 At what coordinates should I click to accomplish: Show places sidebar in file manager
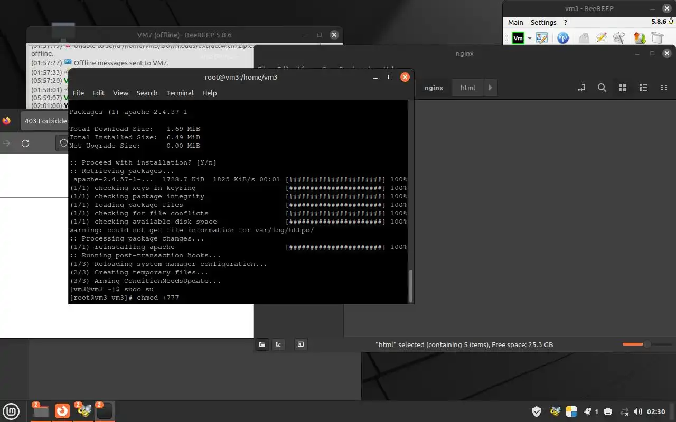[262, 344]
